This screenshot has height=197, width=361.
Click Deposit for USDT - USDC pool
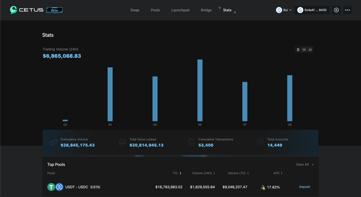[x=304, y=187]
